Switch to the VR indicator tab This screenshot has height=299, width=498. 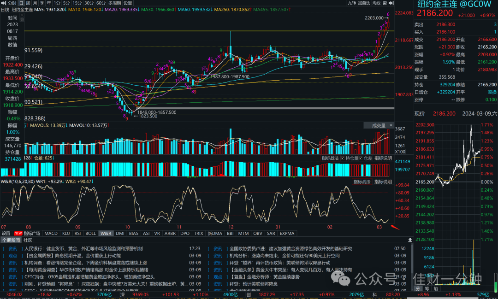tap(157, 233)
